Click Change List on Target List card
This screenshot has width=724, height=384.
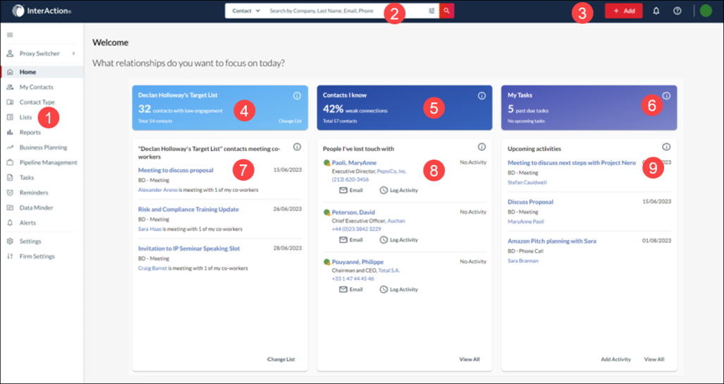point(289,121)
